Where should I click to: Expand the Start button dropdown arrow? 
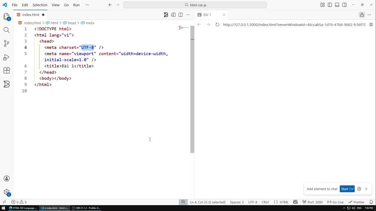[x=352, y=189]
